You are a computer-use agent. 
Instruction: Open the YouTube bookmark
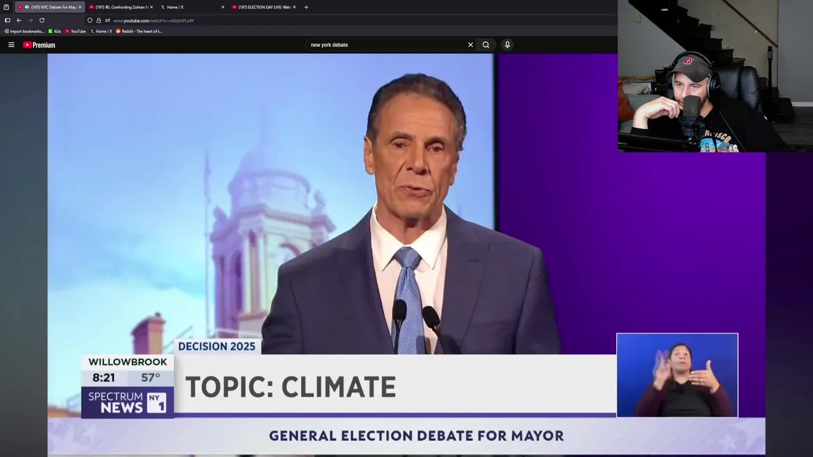76,31
